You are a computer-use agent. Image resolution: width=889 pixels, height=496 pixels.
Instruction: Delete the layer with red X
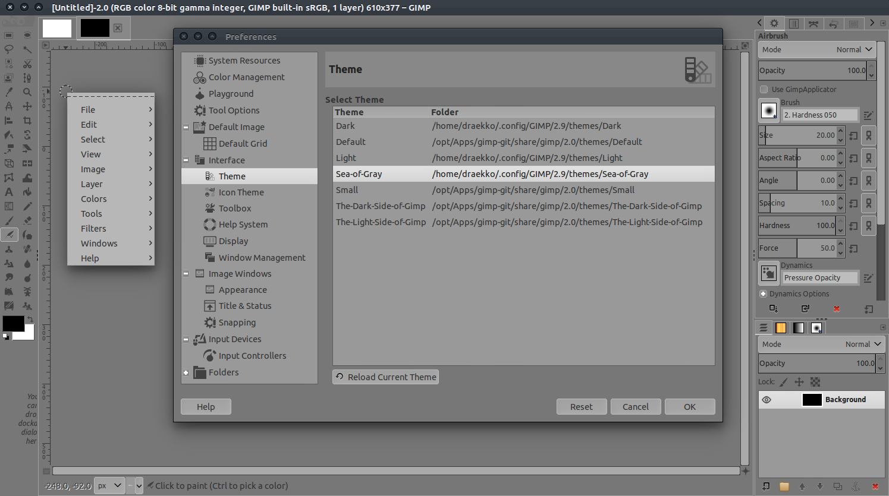coord(875,486)
